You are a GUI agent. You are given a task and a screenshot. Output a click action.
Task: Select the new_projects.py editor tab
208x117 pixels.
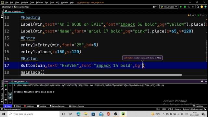pyautogui.click(x=14, y=11)
